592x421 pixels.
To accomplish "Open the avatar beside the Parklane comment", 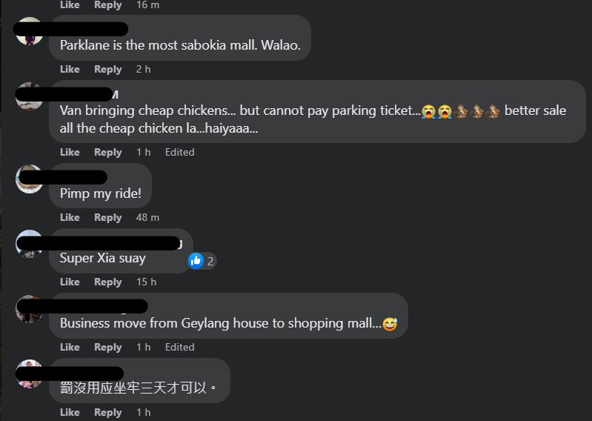I will point(29,31).
